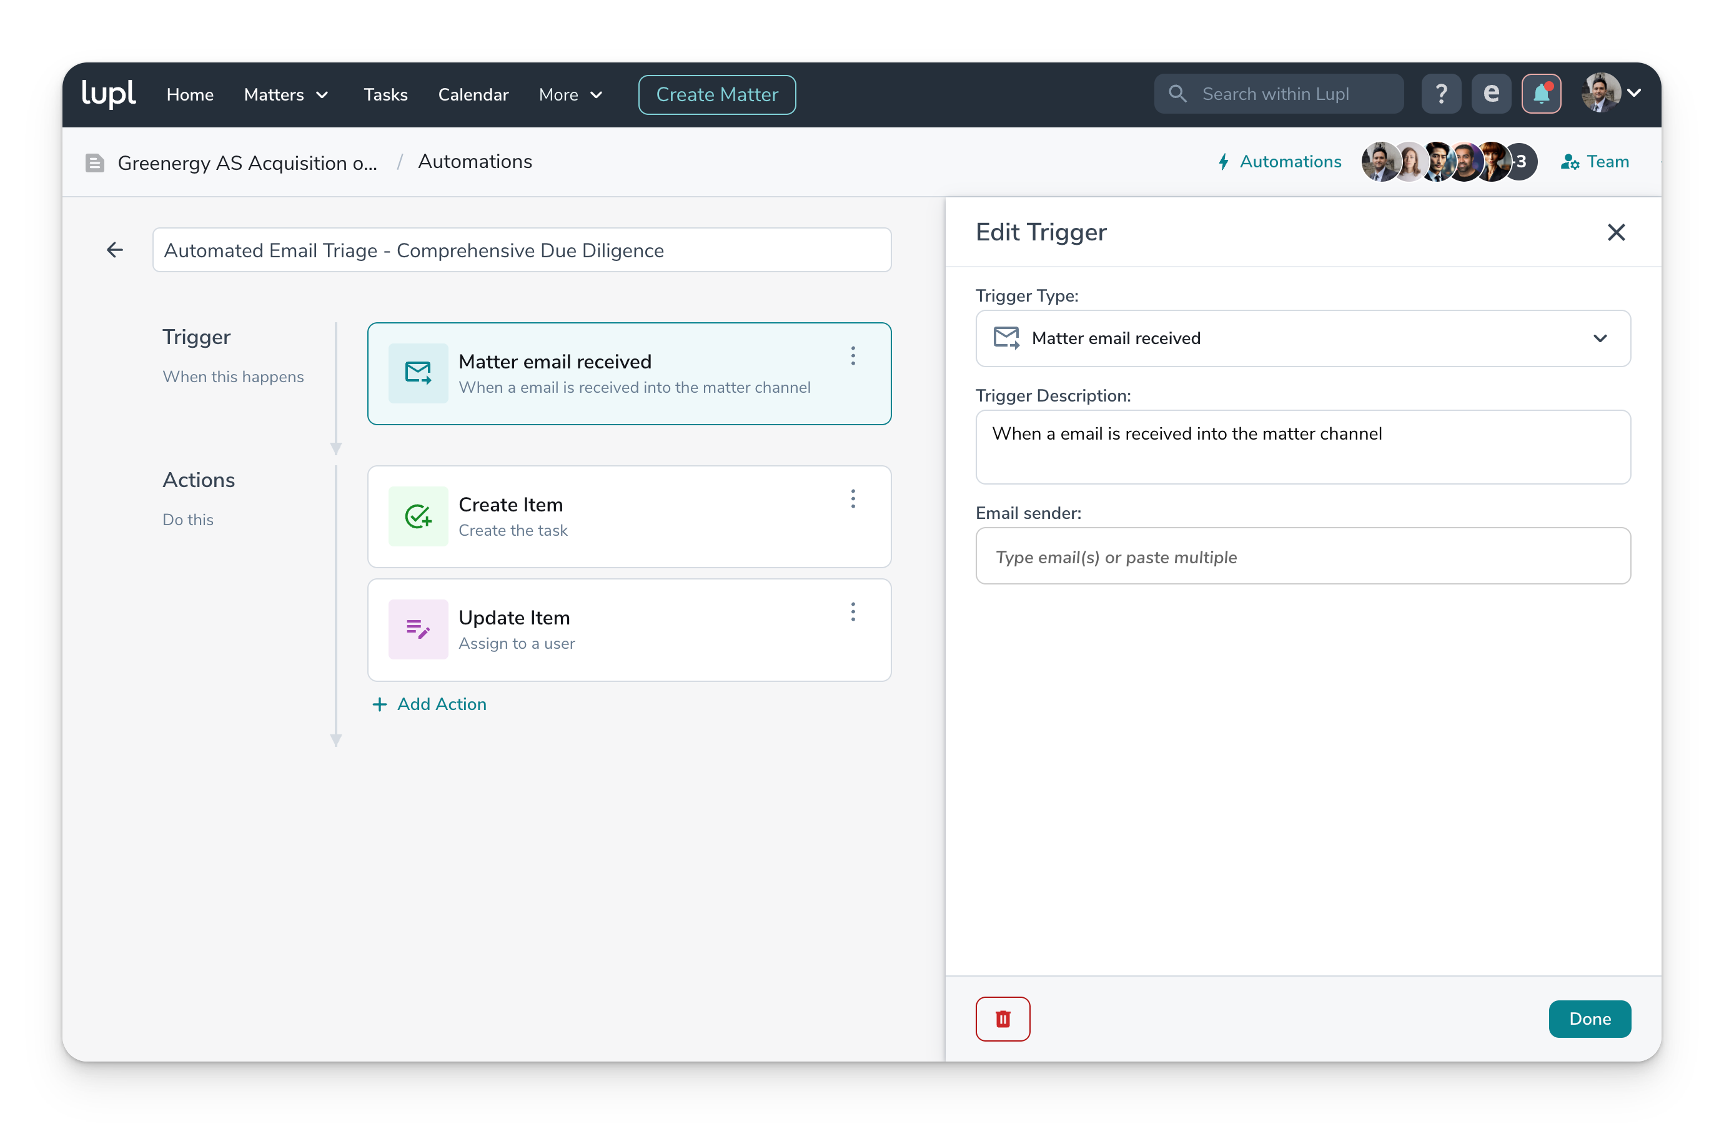The image size is (1724, 1124).
Task: Click the Add Action link
Action: coord(430,704)
